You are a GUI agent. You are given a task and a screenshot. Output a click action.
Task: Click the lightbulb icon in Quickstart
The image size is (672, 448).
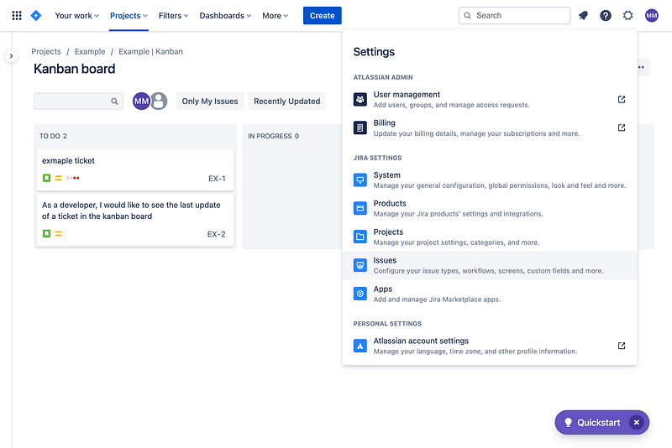[x=568, y=423]
